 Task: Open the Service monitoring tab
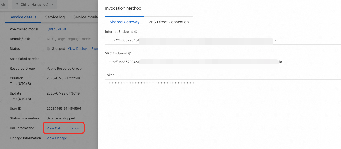click(x=85, y=17)
